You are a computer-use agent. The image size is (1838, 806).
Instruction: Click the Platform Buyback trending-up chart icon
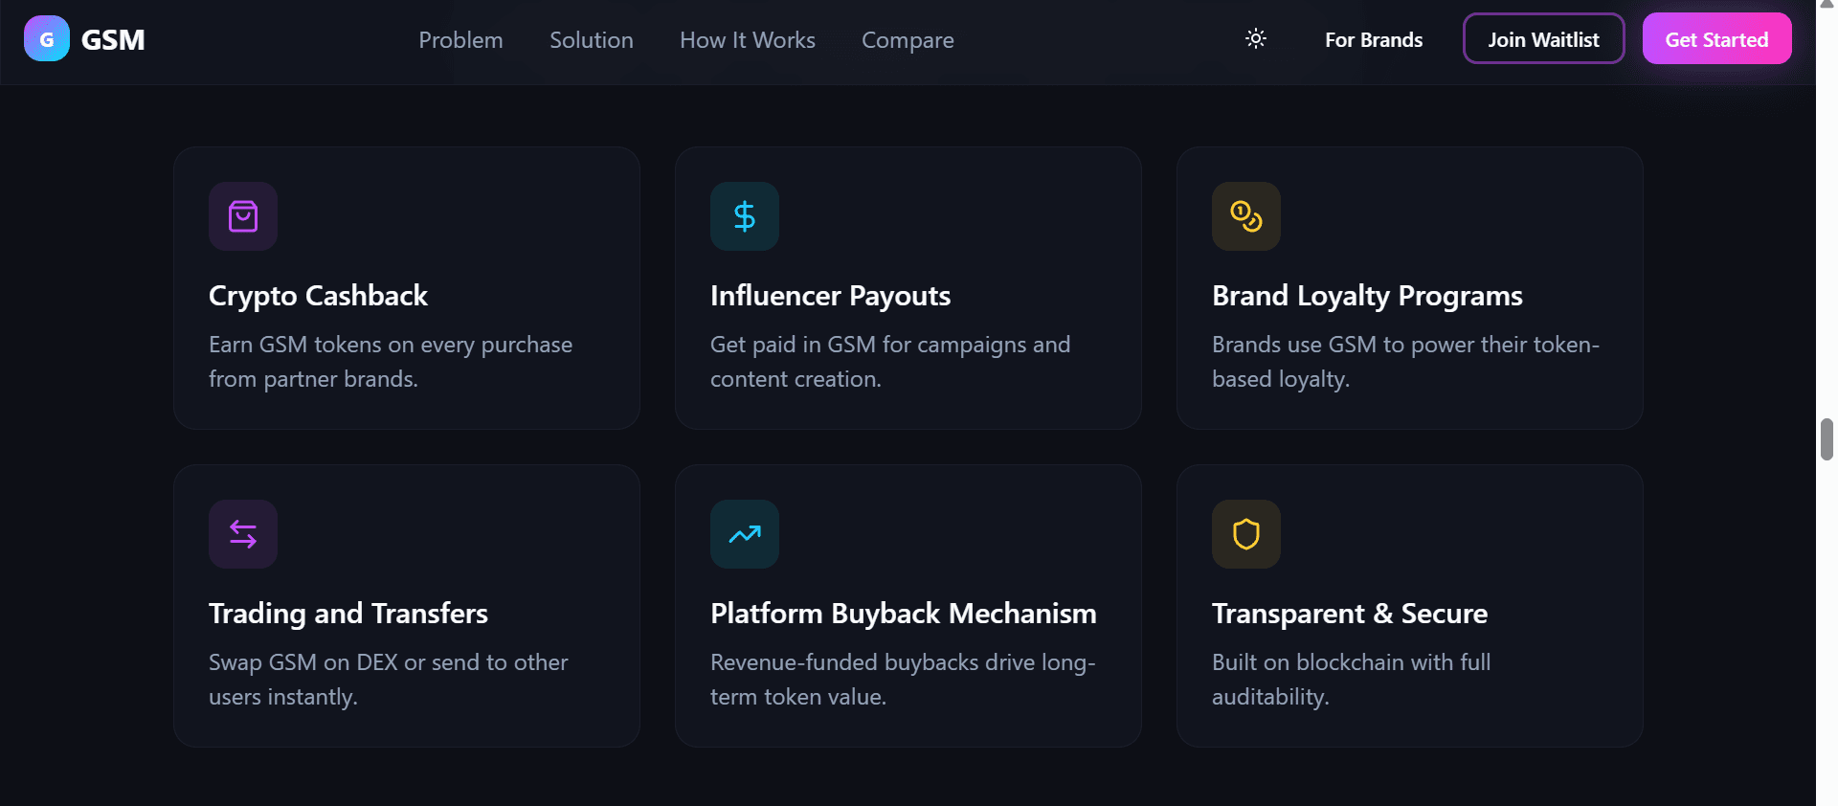coord(744,534)
